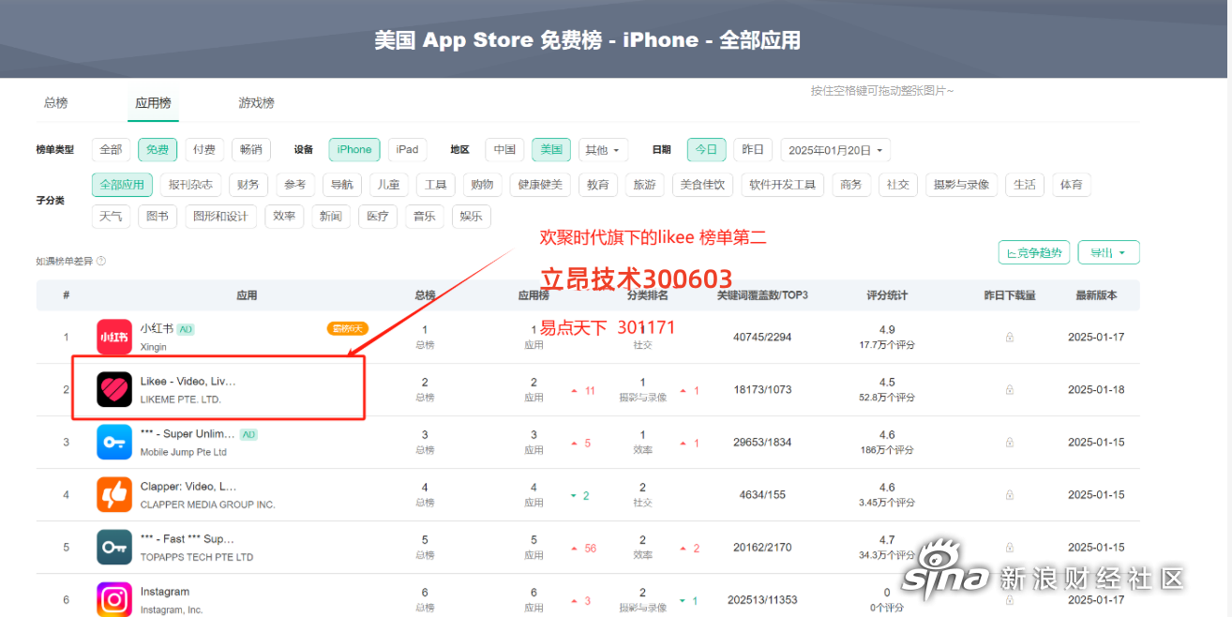Click the 竞争趋势 button
This screenshot has width=1232, height=617.
point(1034,252)
